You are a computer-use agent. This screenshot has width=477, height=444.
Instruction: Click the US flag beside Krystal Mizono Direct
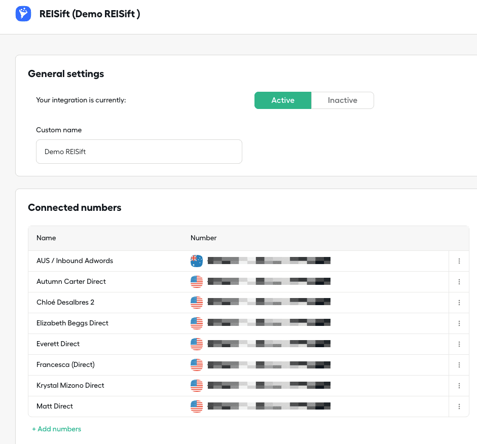(x=197, y=386)
